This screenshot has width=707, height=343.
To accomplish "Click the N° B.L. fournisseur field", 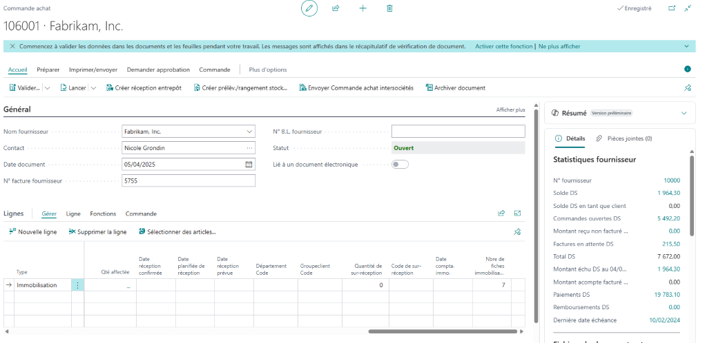I will click(x=458, y=132).
